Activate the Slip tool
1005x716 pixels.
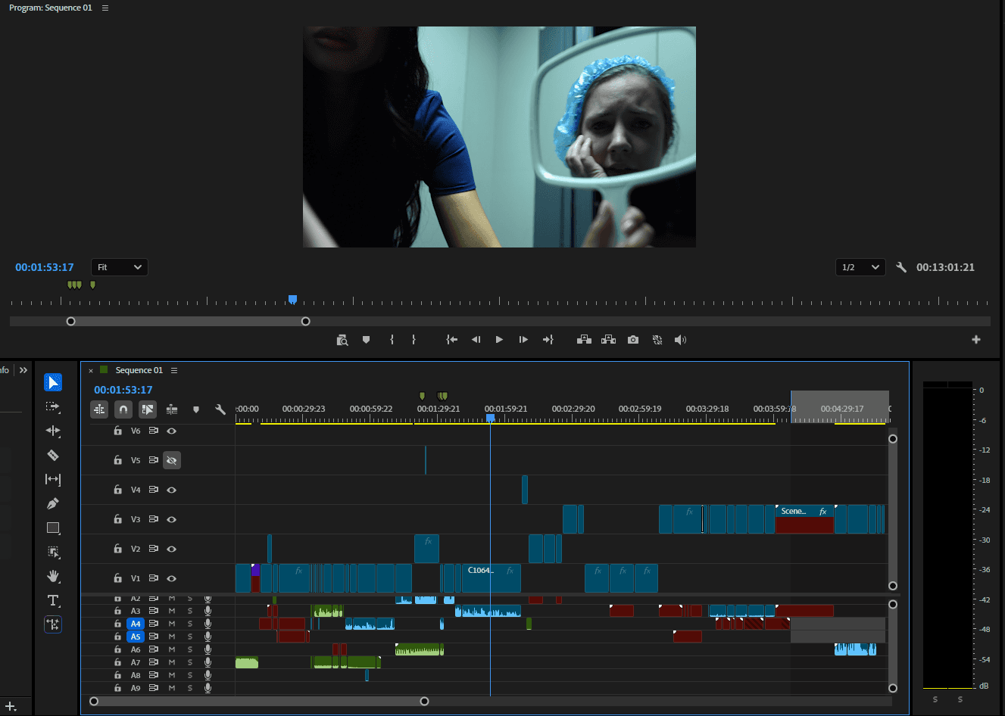[53, 479]
